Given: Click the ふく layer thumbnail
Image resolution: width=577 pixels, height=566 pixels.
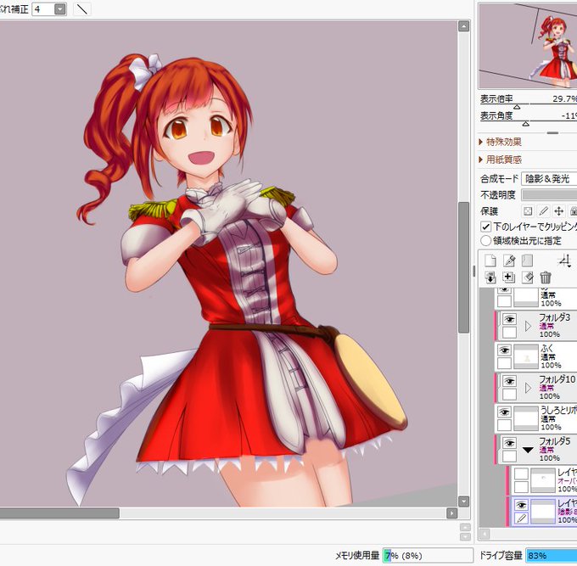Looking at the screenshot, I should click(x=526, y=356).
